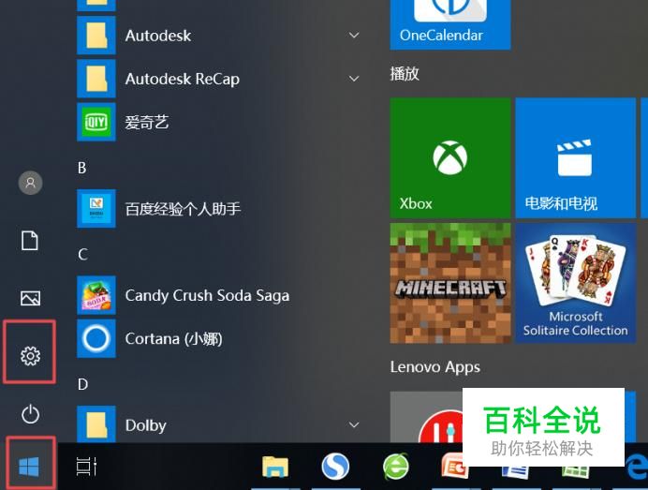The width and height of the screenshot is (648, 490).
Task: Open the Documents icon in Start sidebar
Action: coord(30,240)
